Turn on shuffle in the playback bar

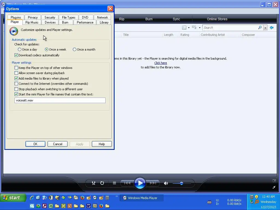[x=94, y=183]
